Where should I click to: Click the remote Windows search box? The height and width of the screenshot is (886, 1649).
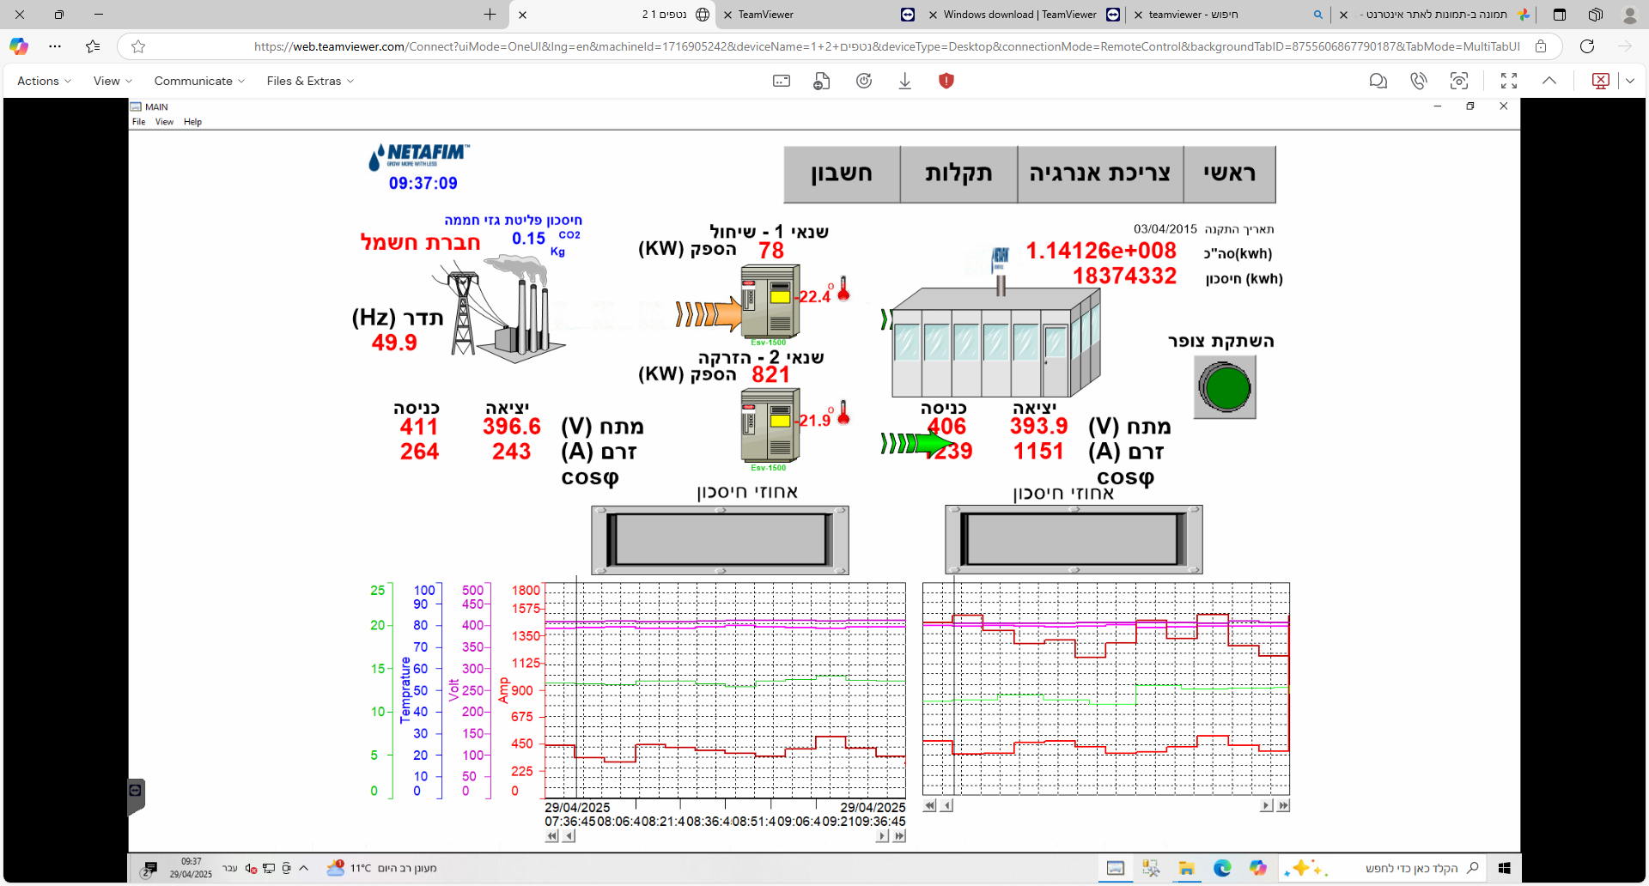point(1409,868)
